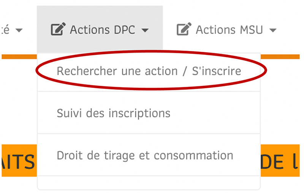Expand the Actions MSU dropdown caret
This screenshot has width=304, height=193.
coord(273,30)
